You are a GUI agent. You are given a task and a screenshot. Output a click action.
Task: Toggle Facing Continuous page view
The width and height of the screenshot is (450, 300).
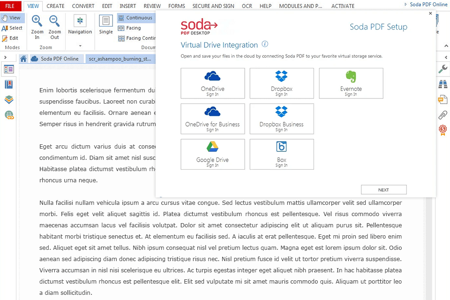(136, 38)
